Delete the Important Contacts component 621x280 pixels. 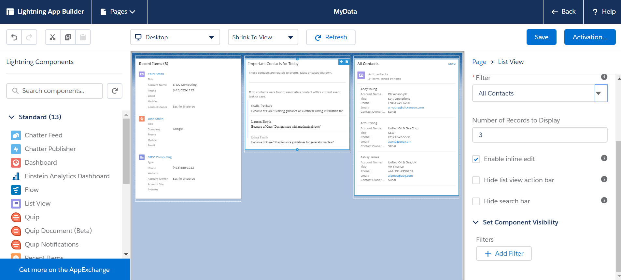click(x=347, y=62)
